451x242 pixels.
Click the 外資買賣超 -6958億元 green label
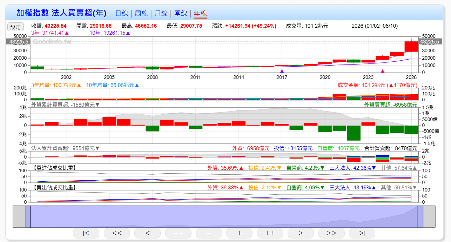pyautogui.click(x=391, y=105)
